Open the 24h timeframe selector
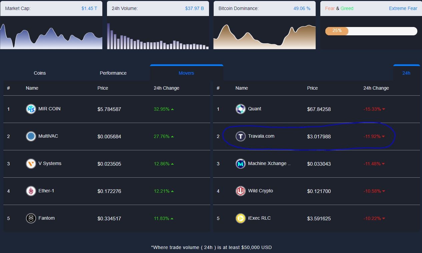The width and height of the screenshot is (422, 253). coord(406,73)
